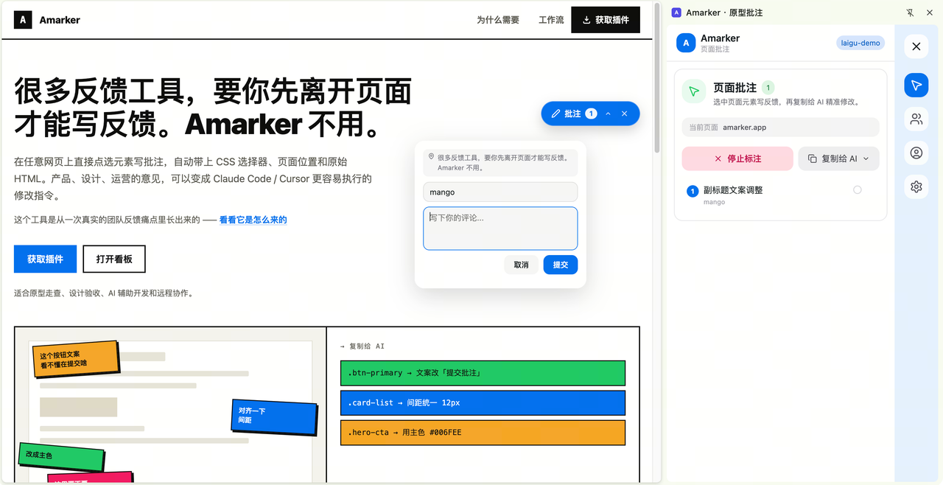Click the pin icon in side panel header
943x485 pixels.
click(910, 13)
